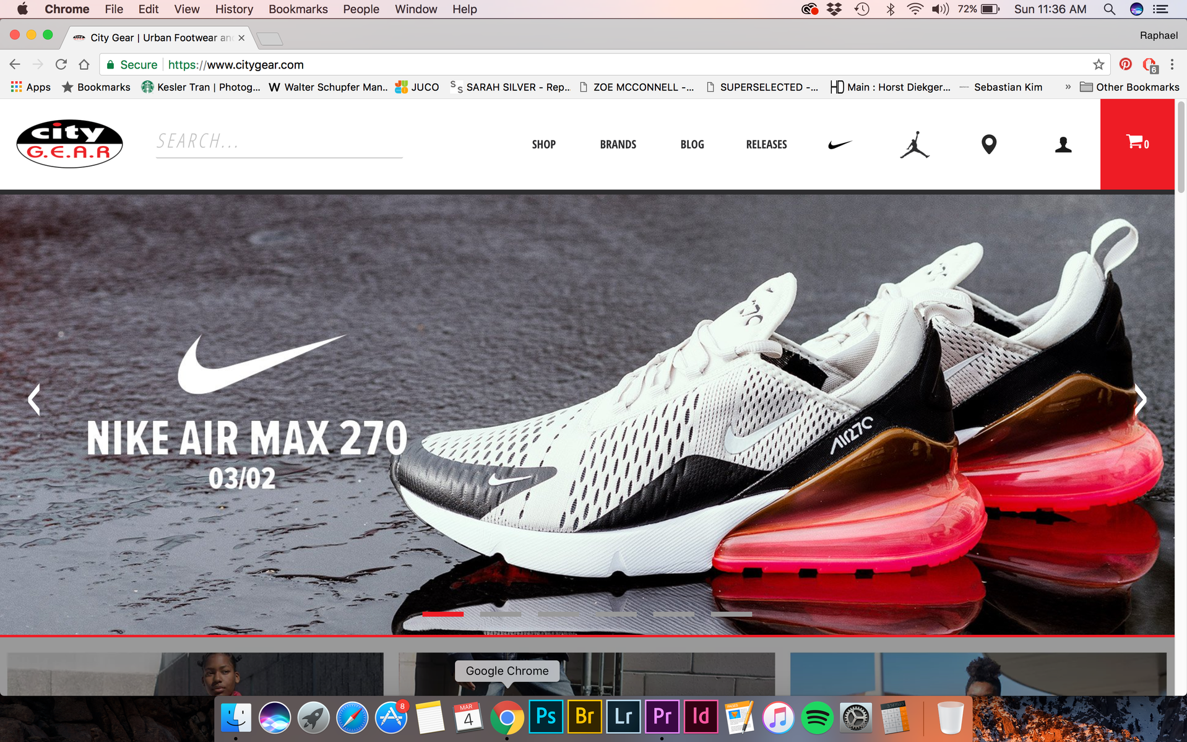Open the JUCO bookmark
This screenshot has width=1187, height=742.
click(418, 87)
